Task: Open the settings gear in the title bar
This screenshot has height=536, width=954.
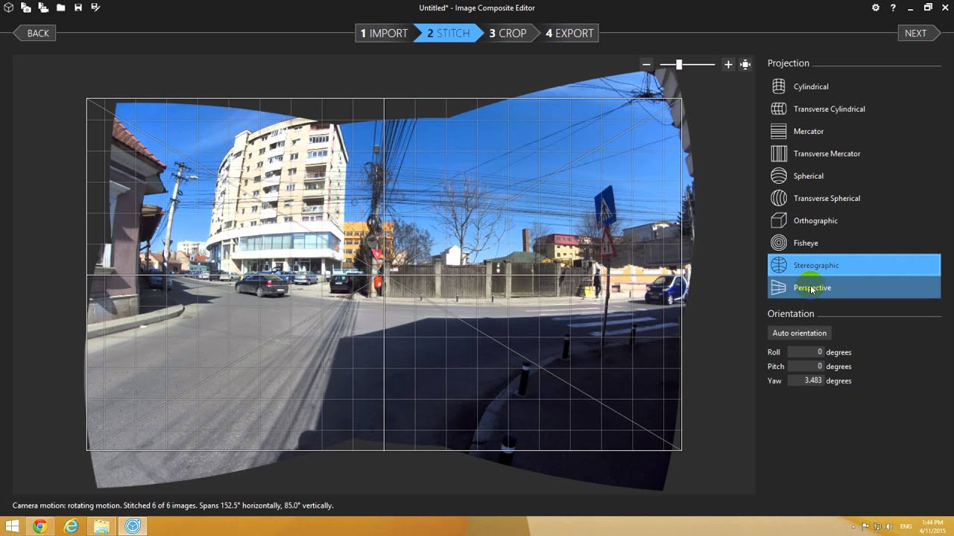Action: point(876,7)
